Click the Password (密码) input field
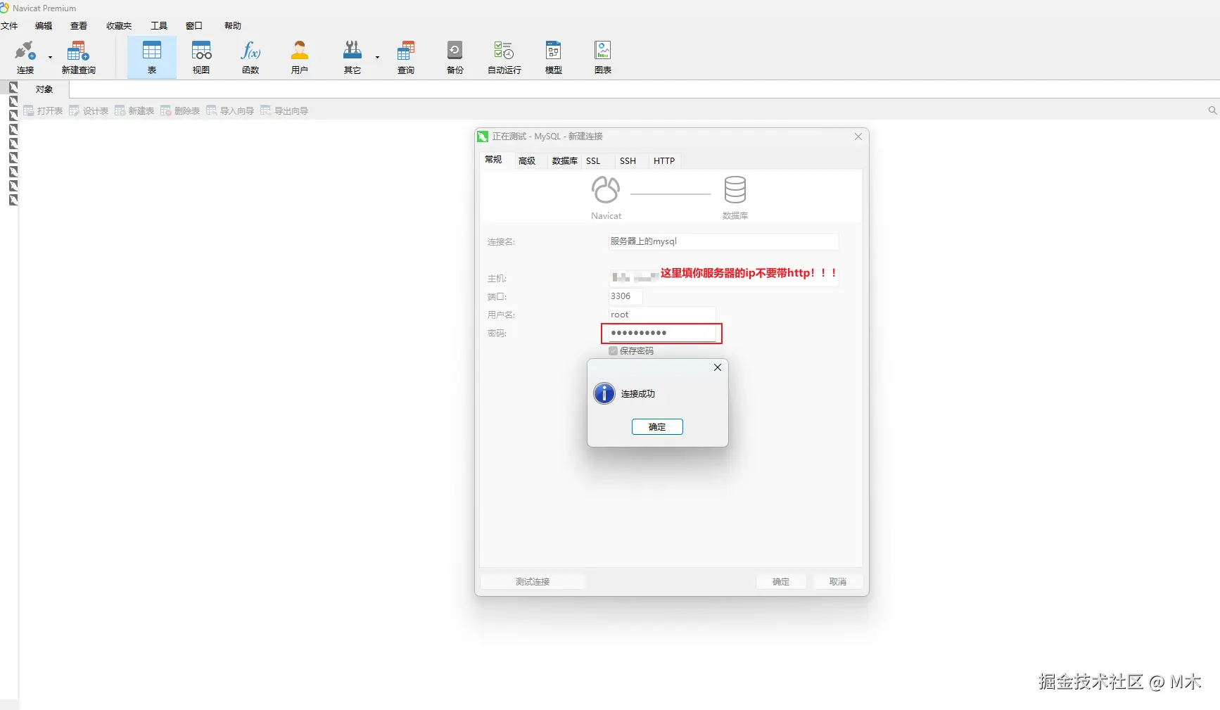The width and height of the screenshot is (1220, 710). tap(662, 333)
